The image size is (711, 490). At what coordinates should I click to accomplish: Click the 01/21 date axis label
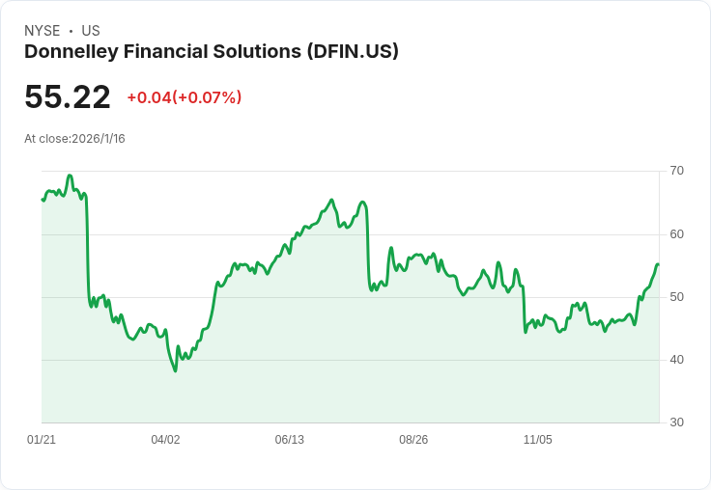[x=42, y=439]
